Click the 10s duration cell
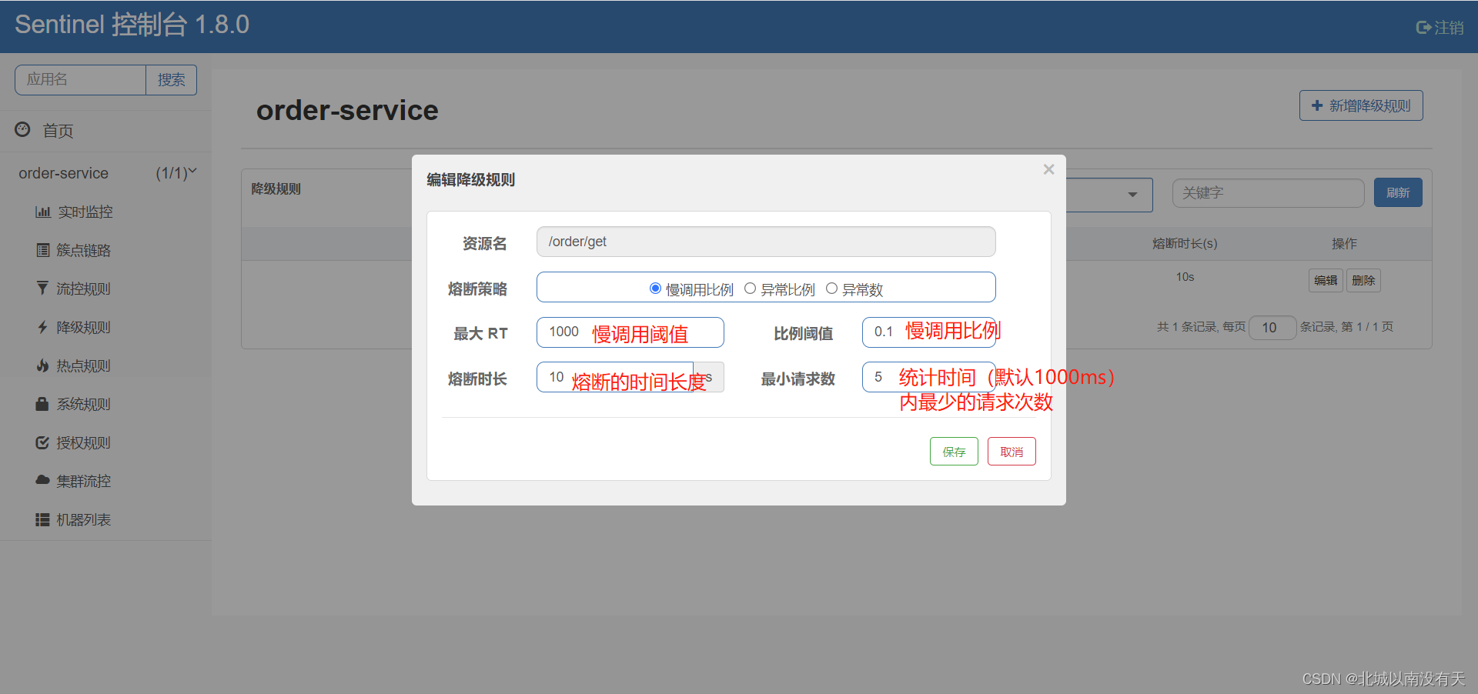 click(1185, 277)
